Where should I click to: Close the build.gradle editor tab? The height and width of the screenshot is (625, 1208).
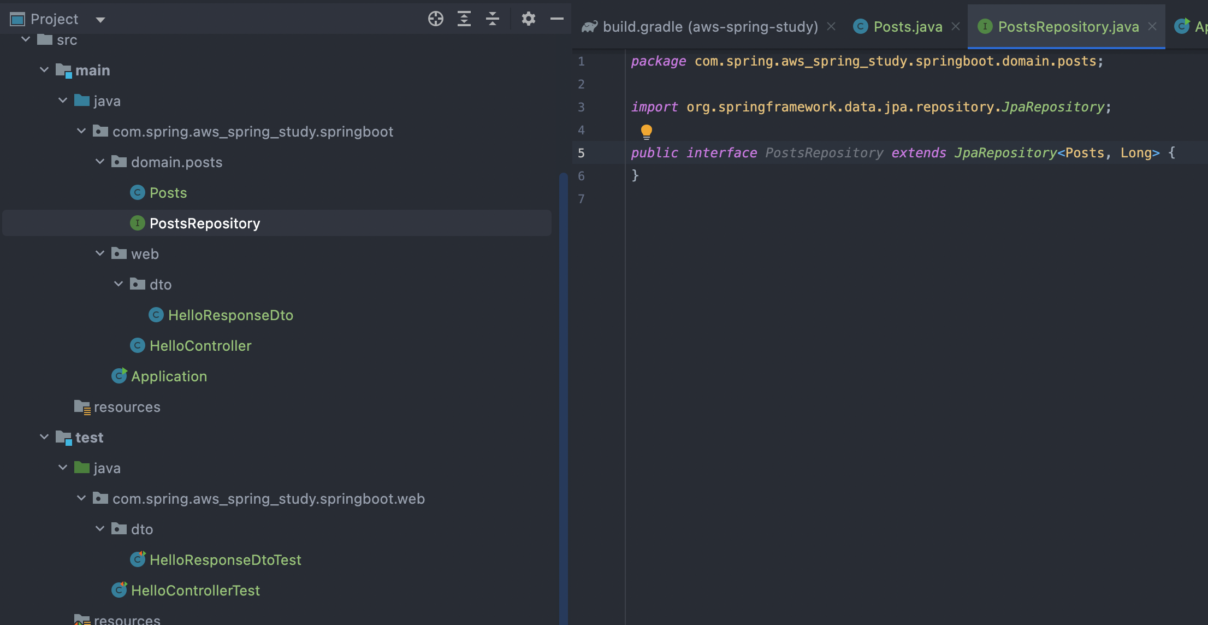pos(831,26)
